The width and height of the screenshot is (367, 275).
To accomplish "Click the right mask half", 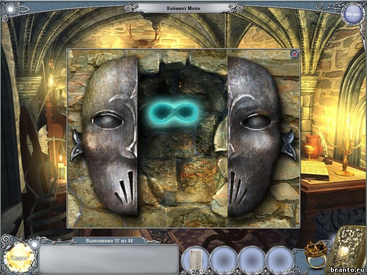I will pos(254,137).
